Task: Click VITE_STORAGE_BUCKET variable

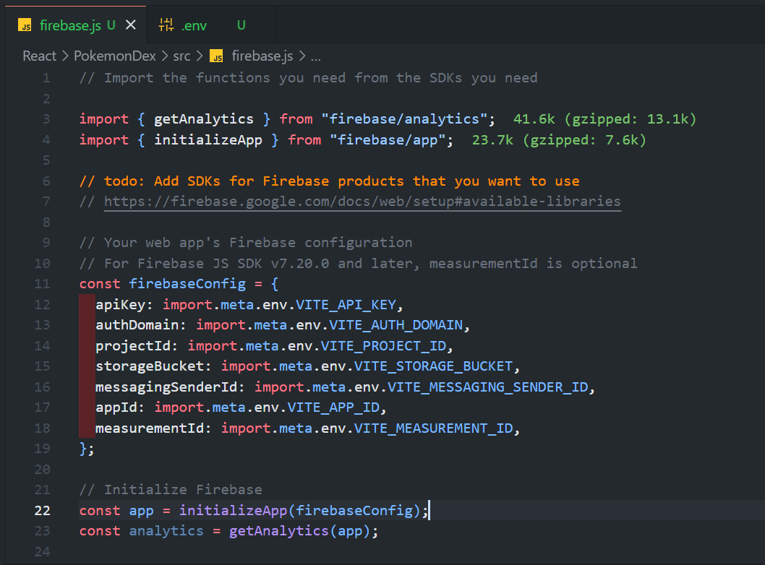Action: pyautogui.click(x=433, y=366)
